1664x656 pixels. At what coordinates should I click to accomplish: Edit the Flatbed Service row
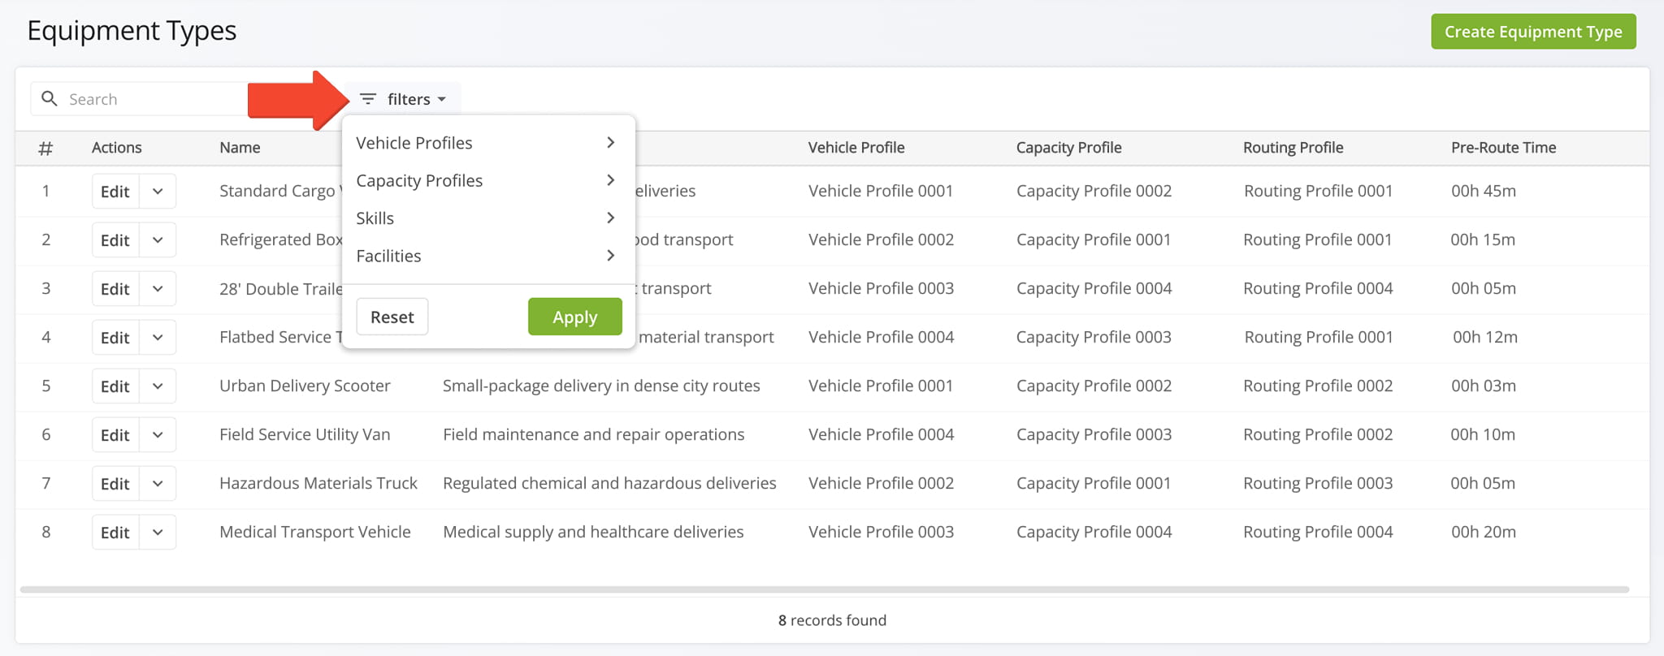(x=115, y=338)
